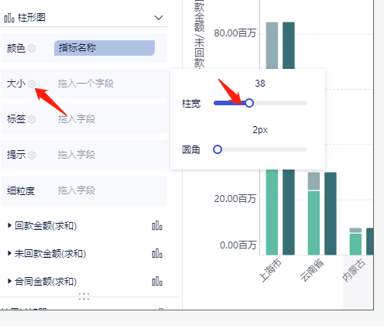Click the dark teal bar for 上海市

coord(289,211)
